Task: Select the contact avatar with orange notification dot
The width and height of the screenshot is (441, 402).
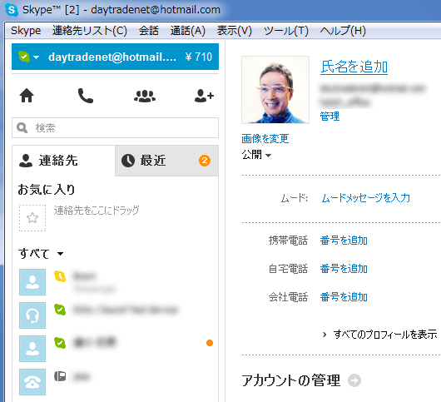Action: click(32, 349)
